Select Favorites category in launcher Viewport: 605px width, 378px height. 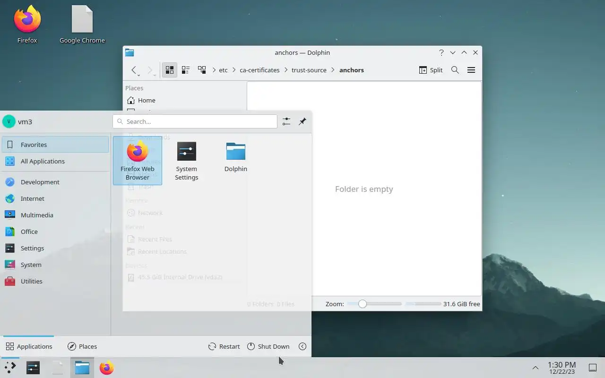pyautogui.click(x=55, y=145)
